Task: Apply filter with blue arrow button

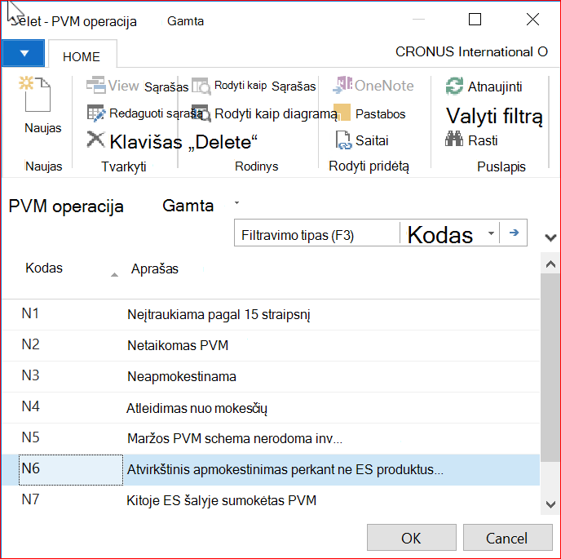Action: tap(514, 233)
